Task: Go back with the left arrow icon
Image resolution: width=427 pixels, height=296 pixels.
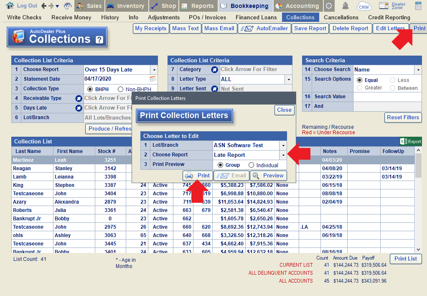Action: (x=44, y=6)
